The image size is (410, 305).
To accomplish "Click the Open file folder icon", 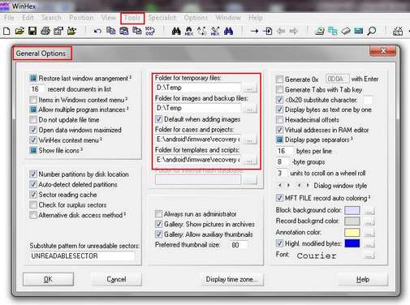I will 19,31.
